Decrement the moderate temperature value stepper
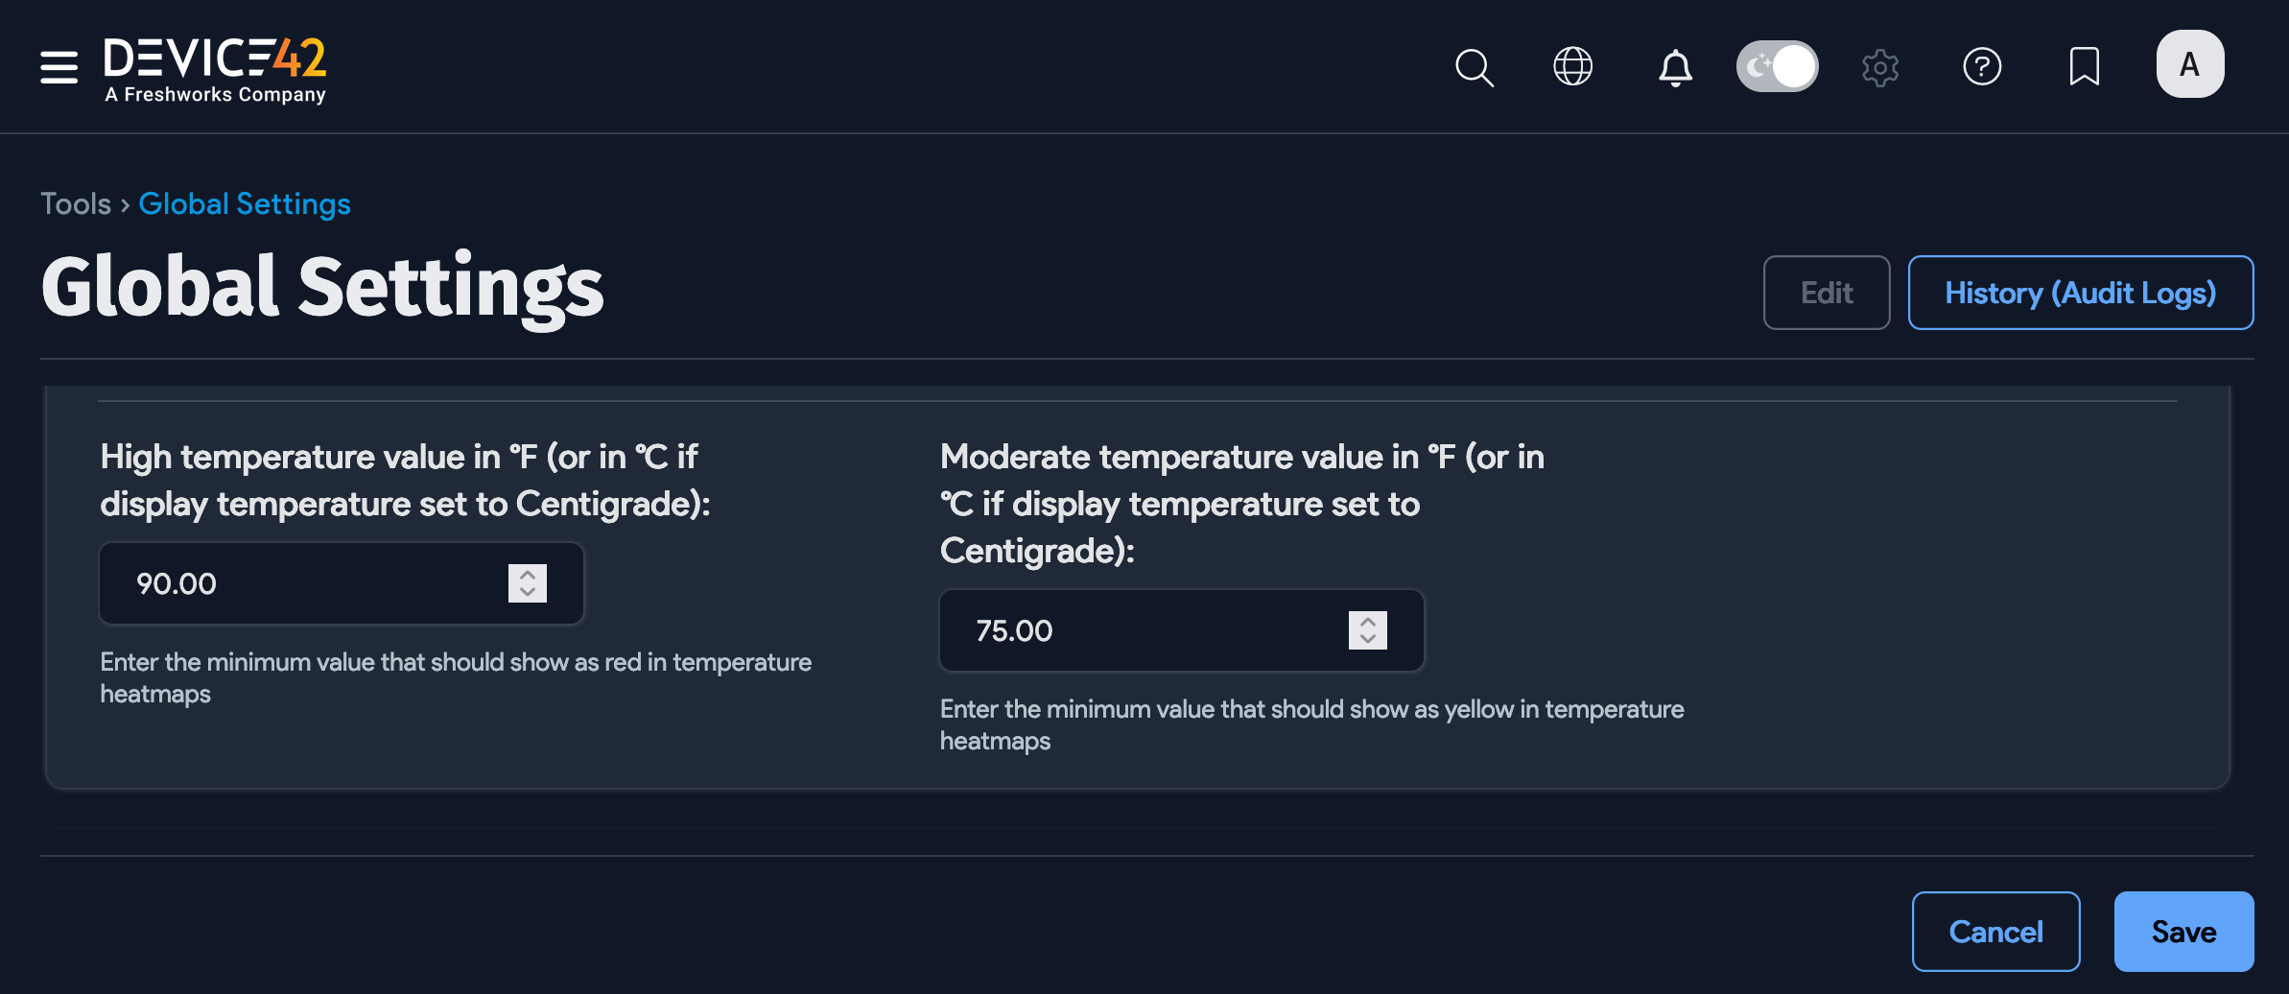 click(1366, 638)
